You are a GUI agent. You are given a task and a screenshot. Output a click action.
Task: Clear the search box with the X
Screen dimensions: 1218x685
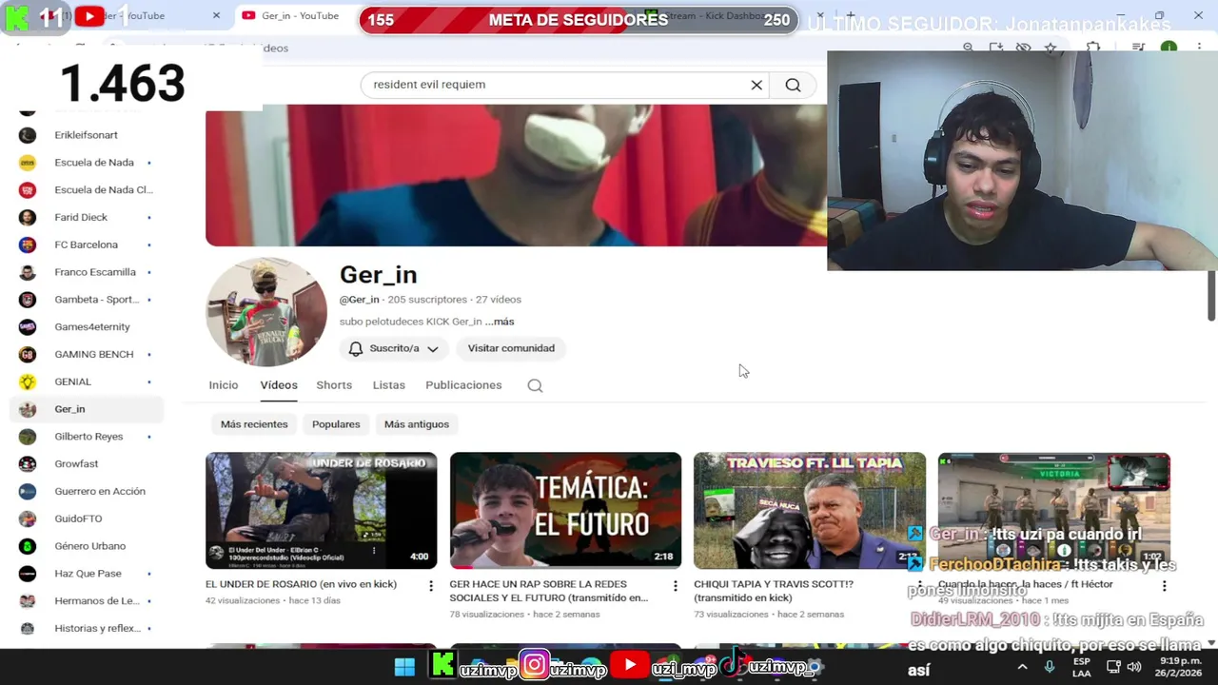pos(756,85)
